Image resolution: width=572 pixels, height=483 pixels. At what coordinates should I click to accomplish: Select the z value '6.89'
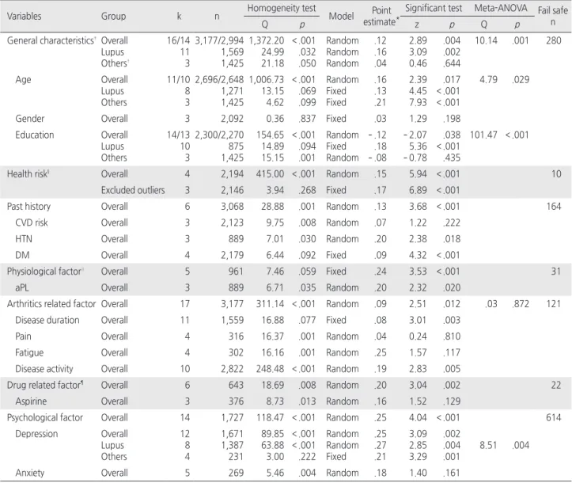coord(418,190)
